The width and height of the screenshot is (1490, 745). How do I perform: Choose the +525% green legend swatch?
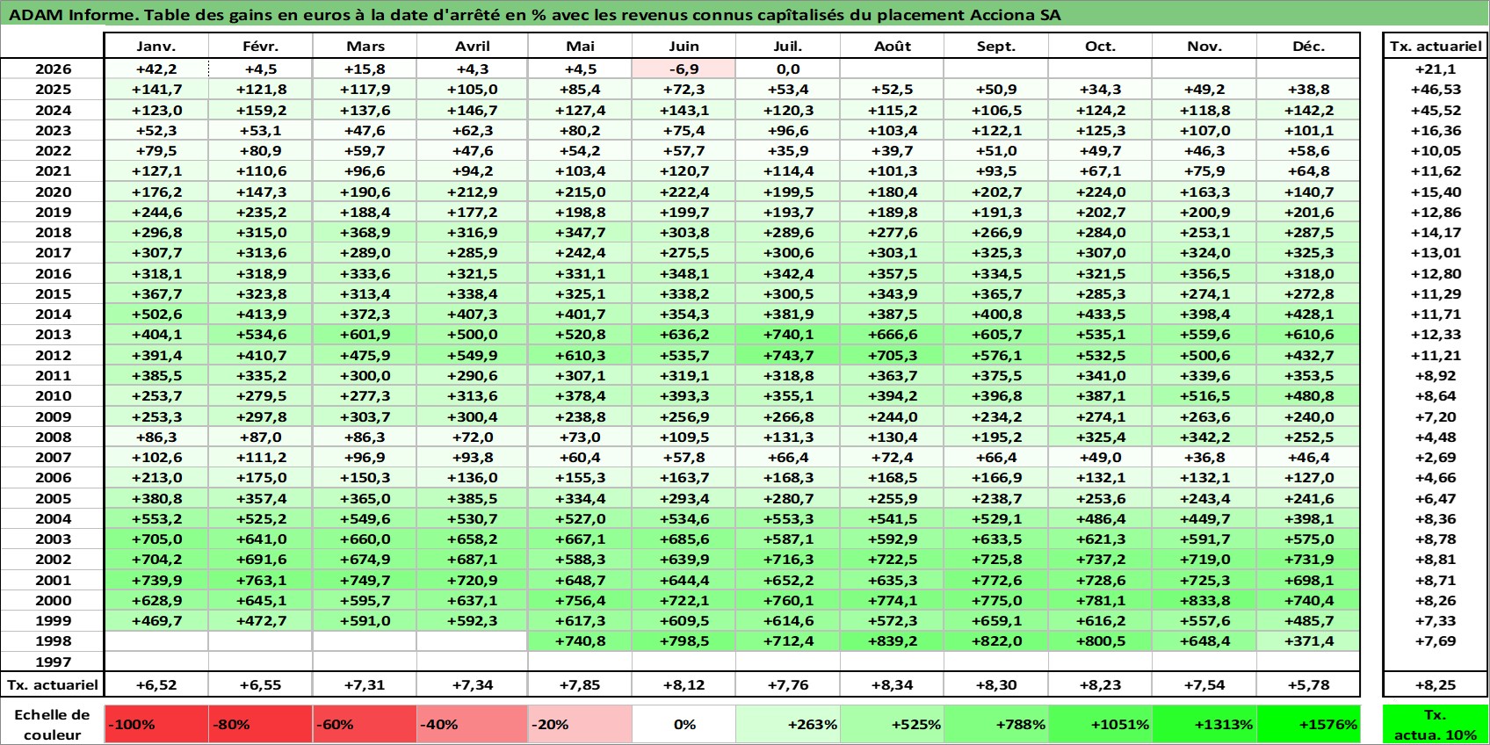[892, 724]
